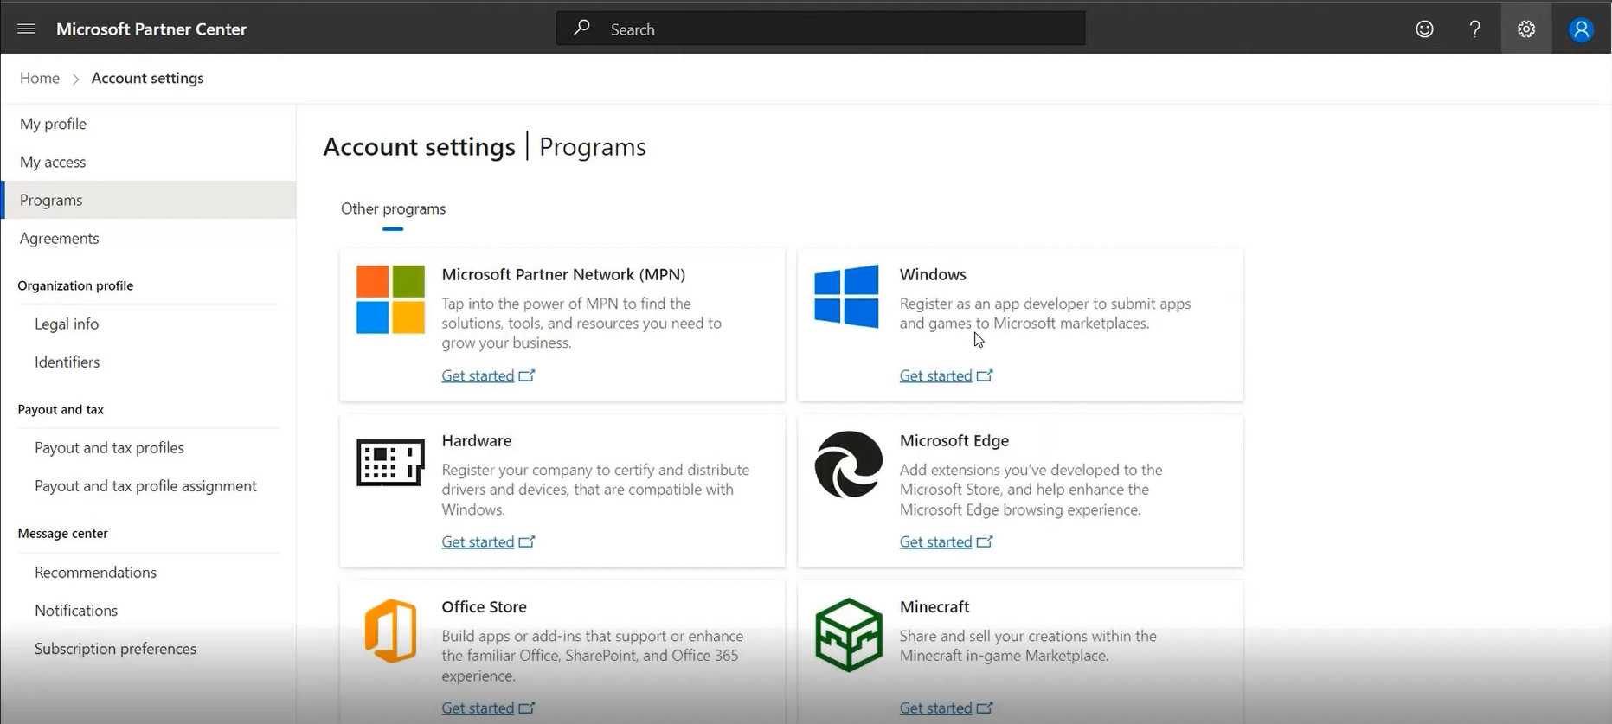
Task: Click the Hardware chip icon
Action: (390, 463)
